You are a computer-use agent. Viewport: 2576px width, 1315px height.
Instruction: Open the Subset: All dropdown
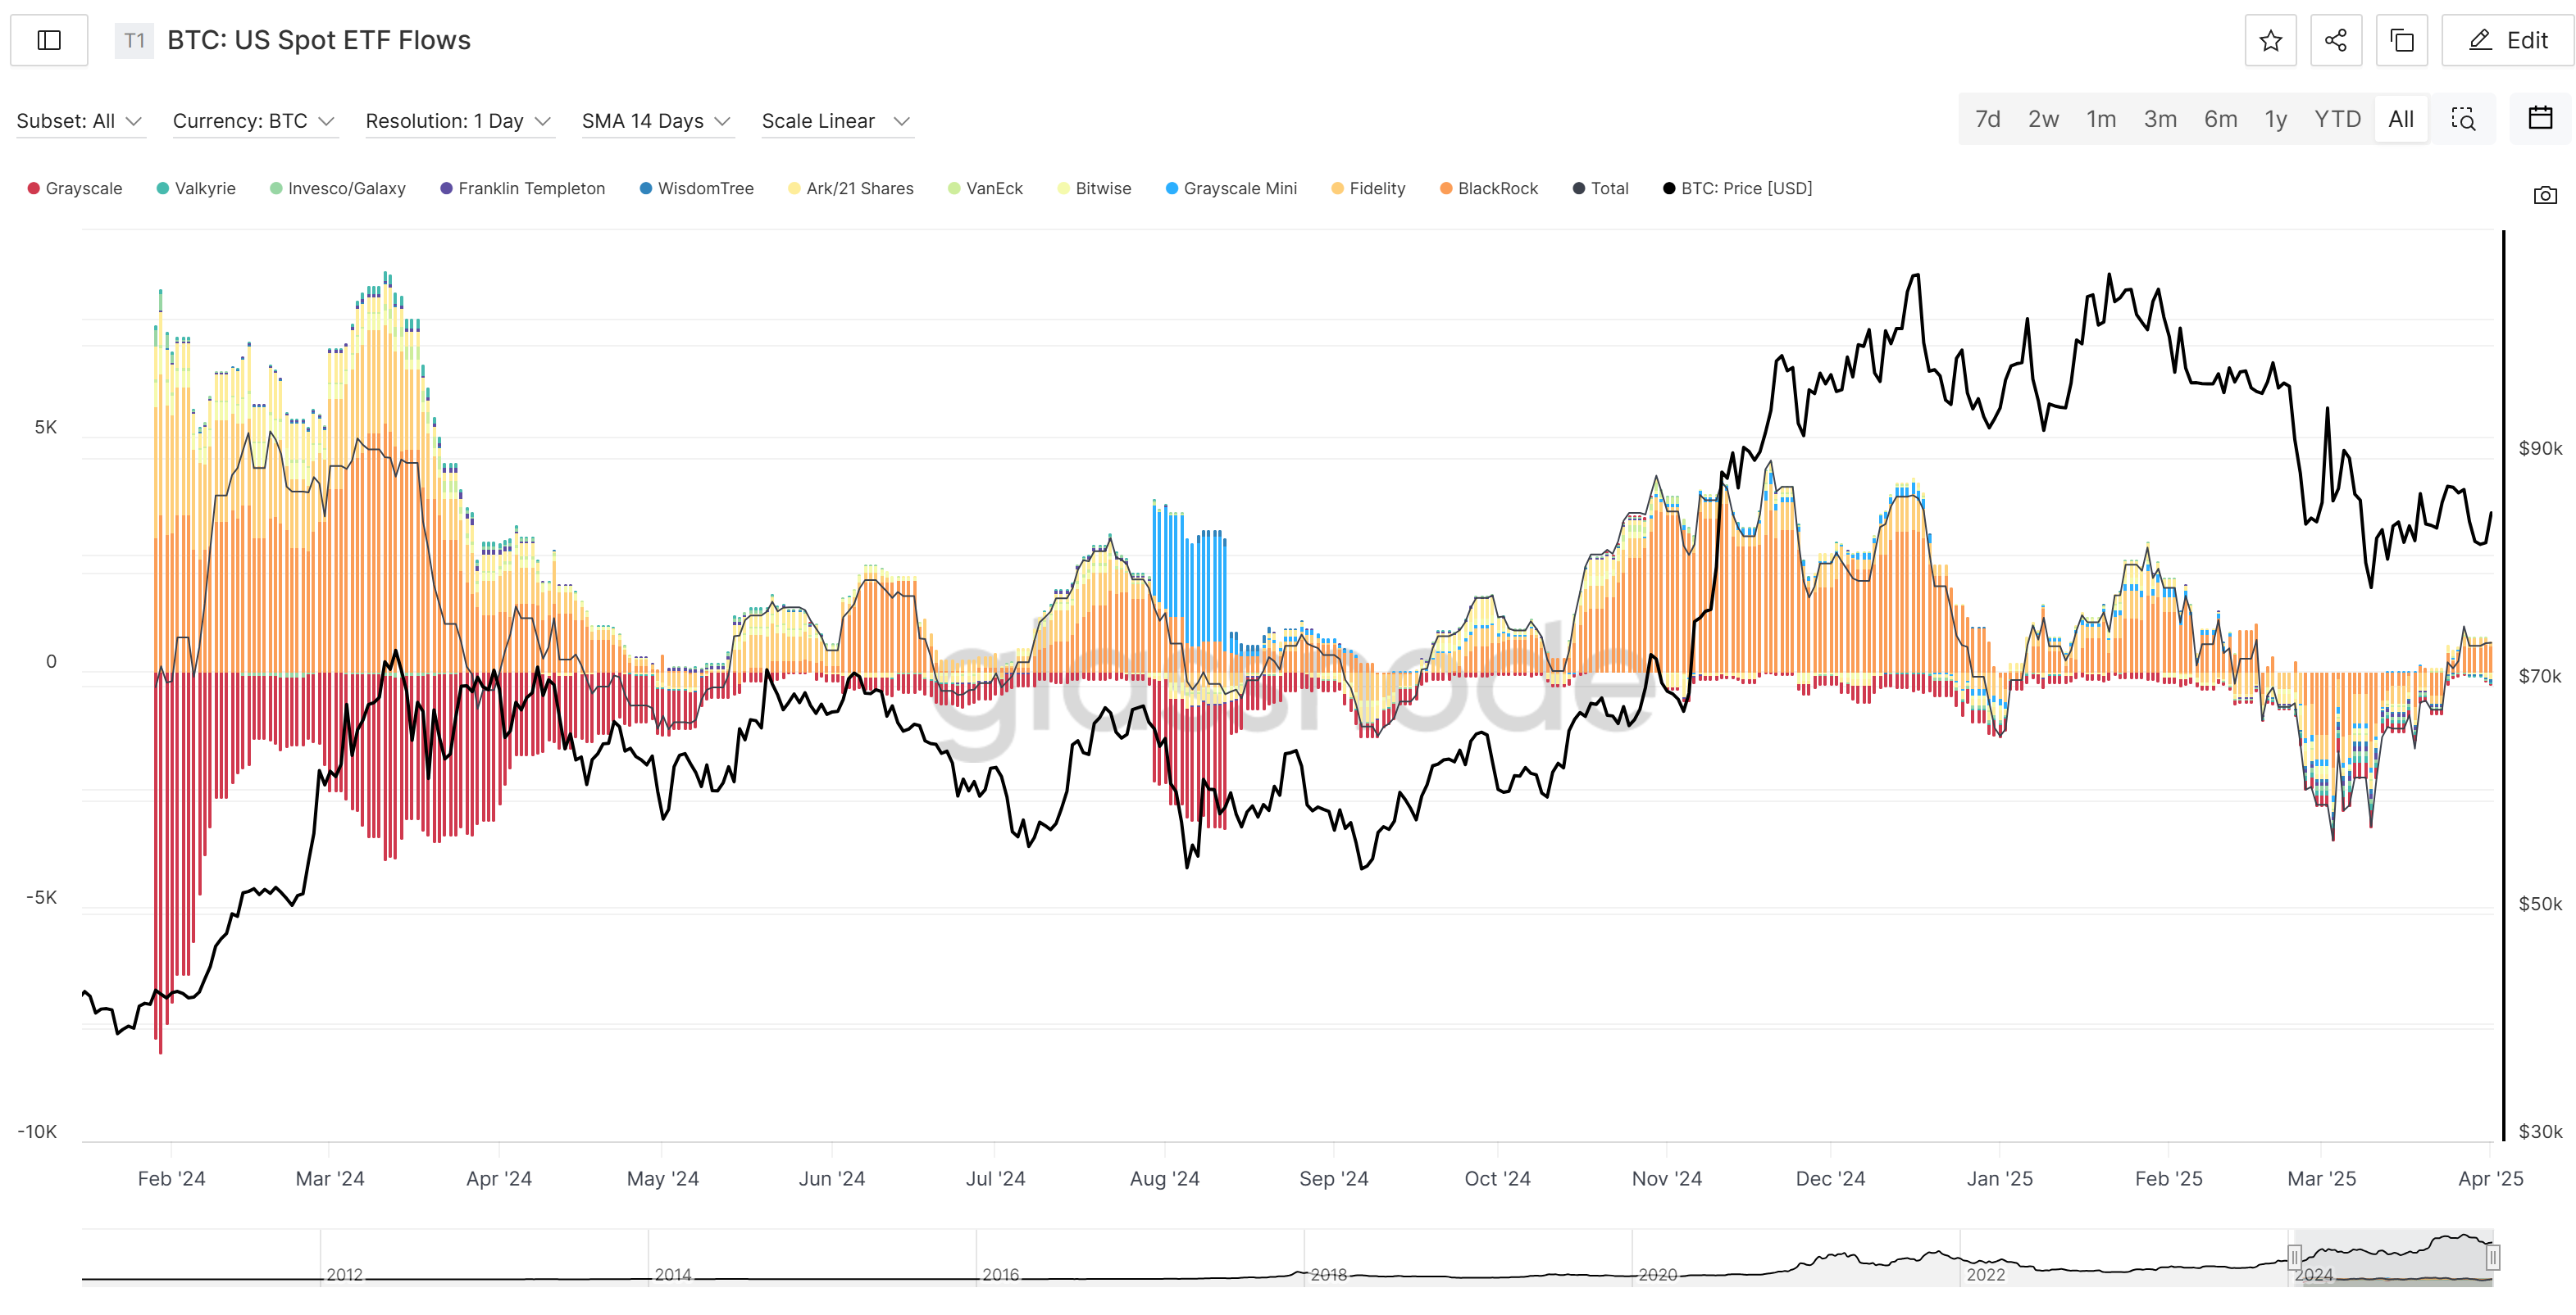tap(79, 121)
